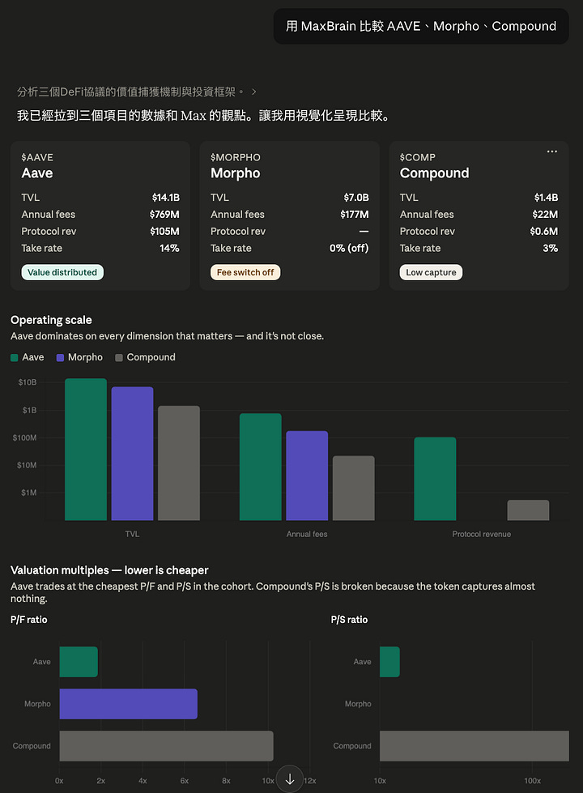The image size is (583, 793).
Task: Open the three-dot menu on Compound card
Action: point(551,151)
